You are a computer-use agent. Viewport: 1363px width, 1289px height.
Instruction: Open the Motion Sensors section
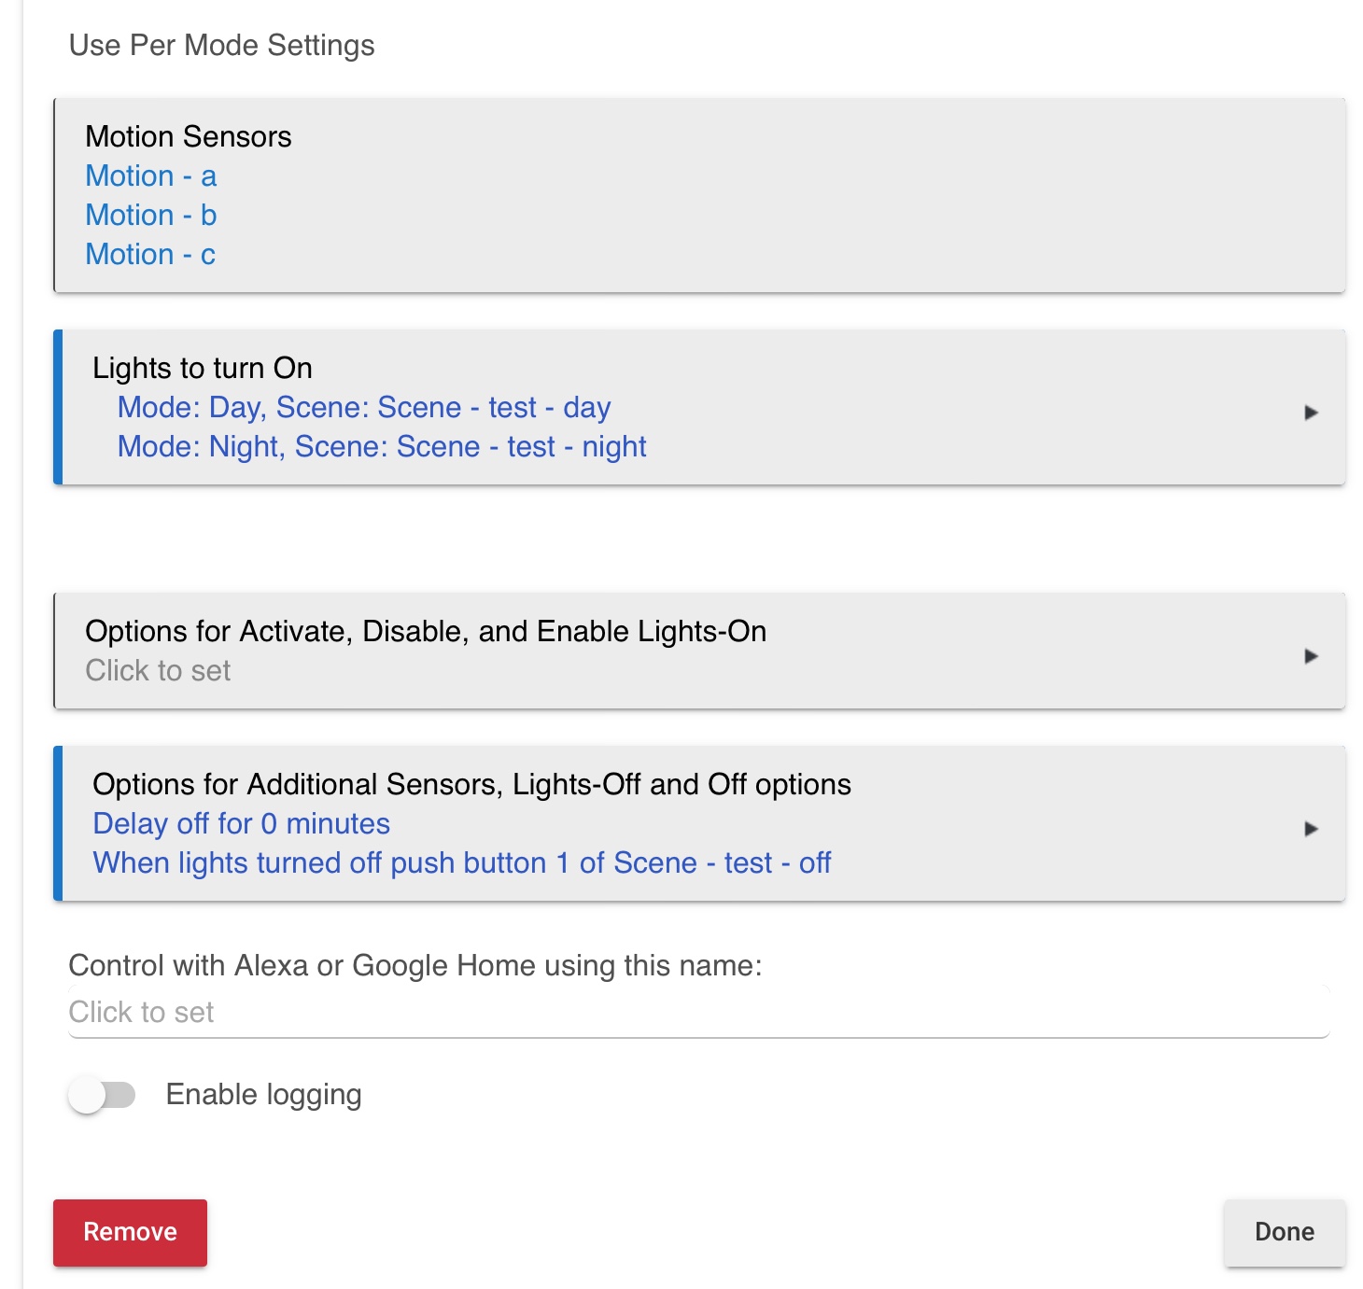tap(189, 136)
